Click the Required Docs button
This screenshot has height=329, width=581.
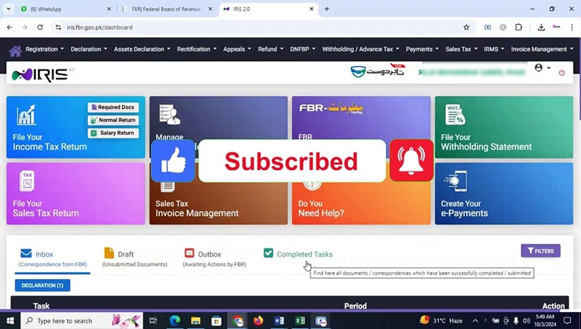113,107
